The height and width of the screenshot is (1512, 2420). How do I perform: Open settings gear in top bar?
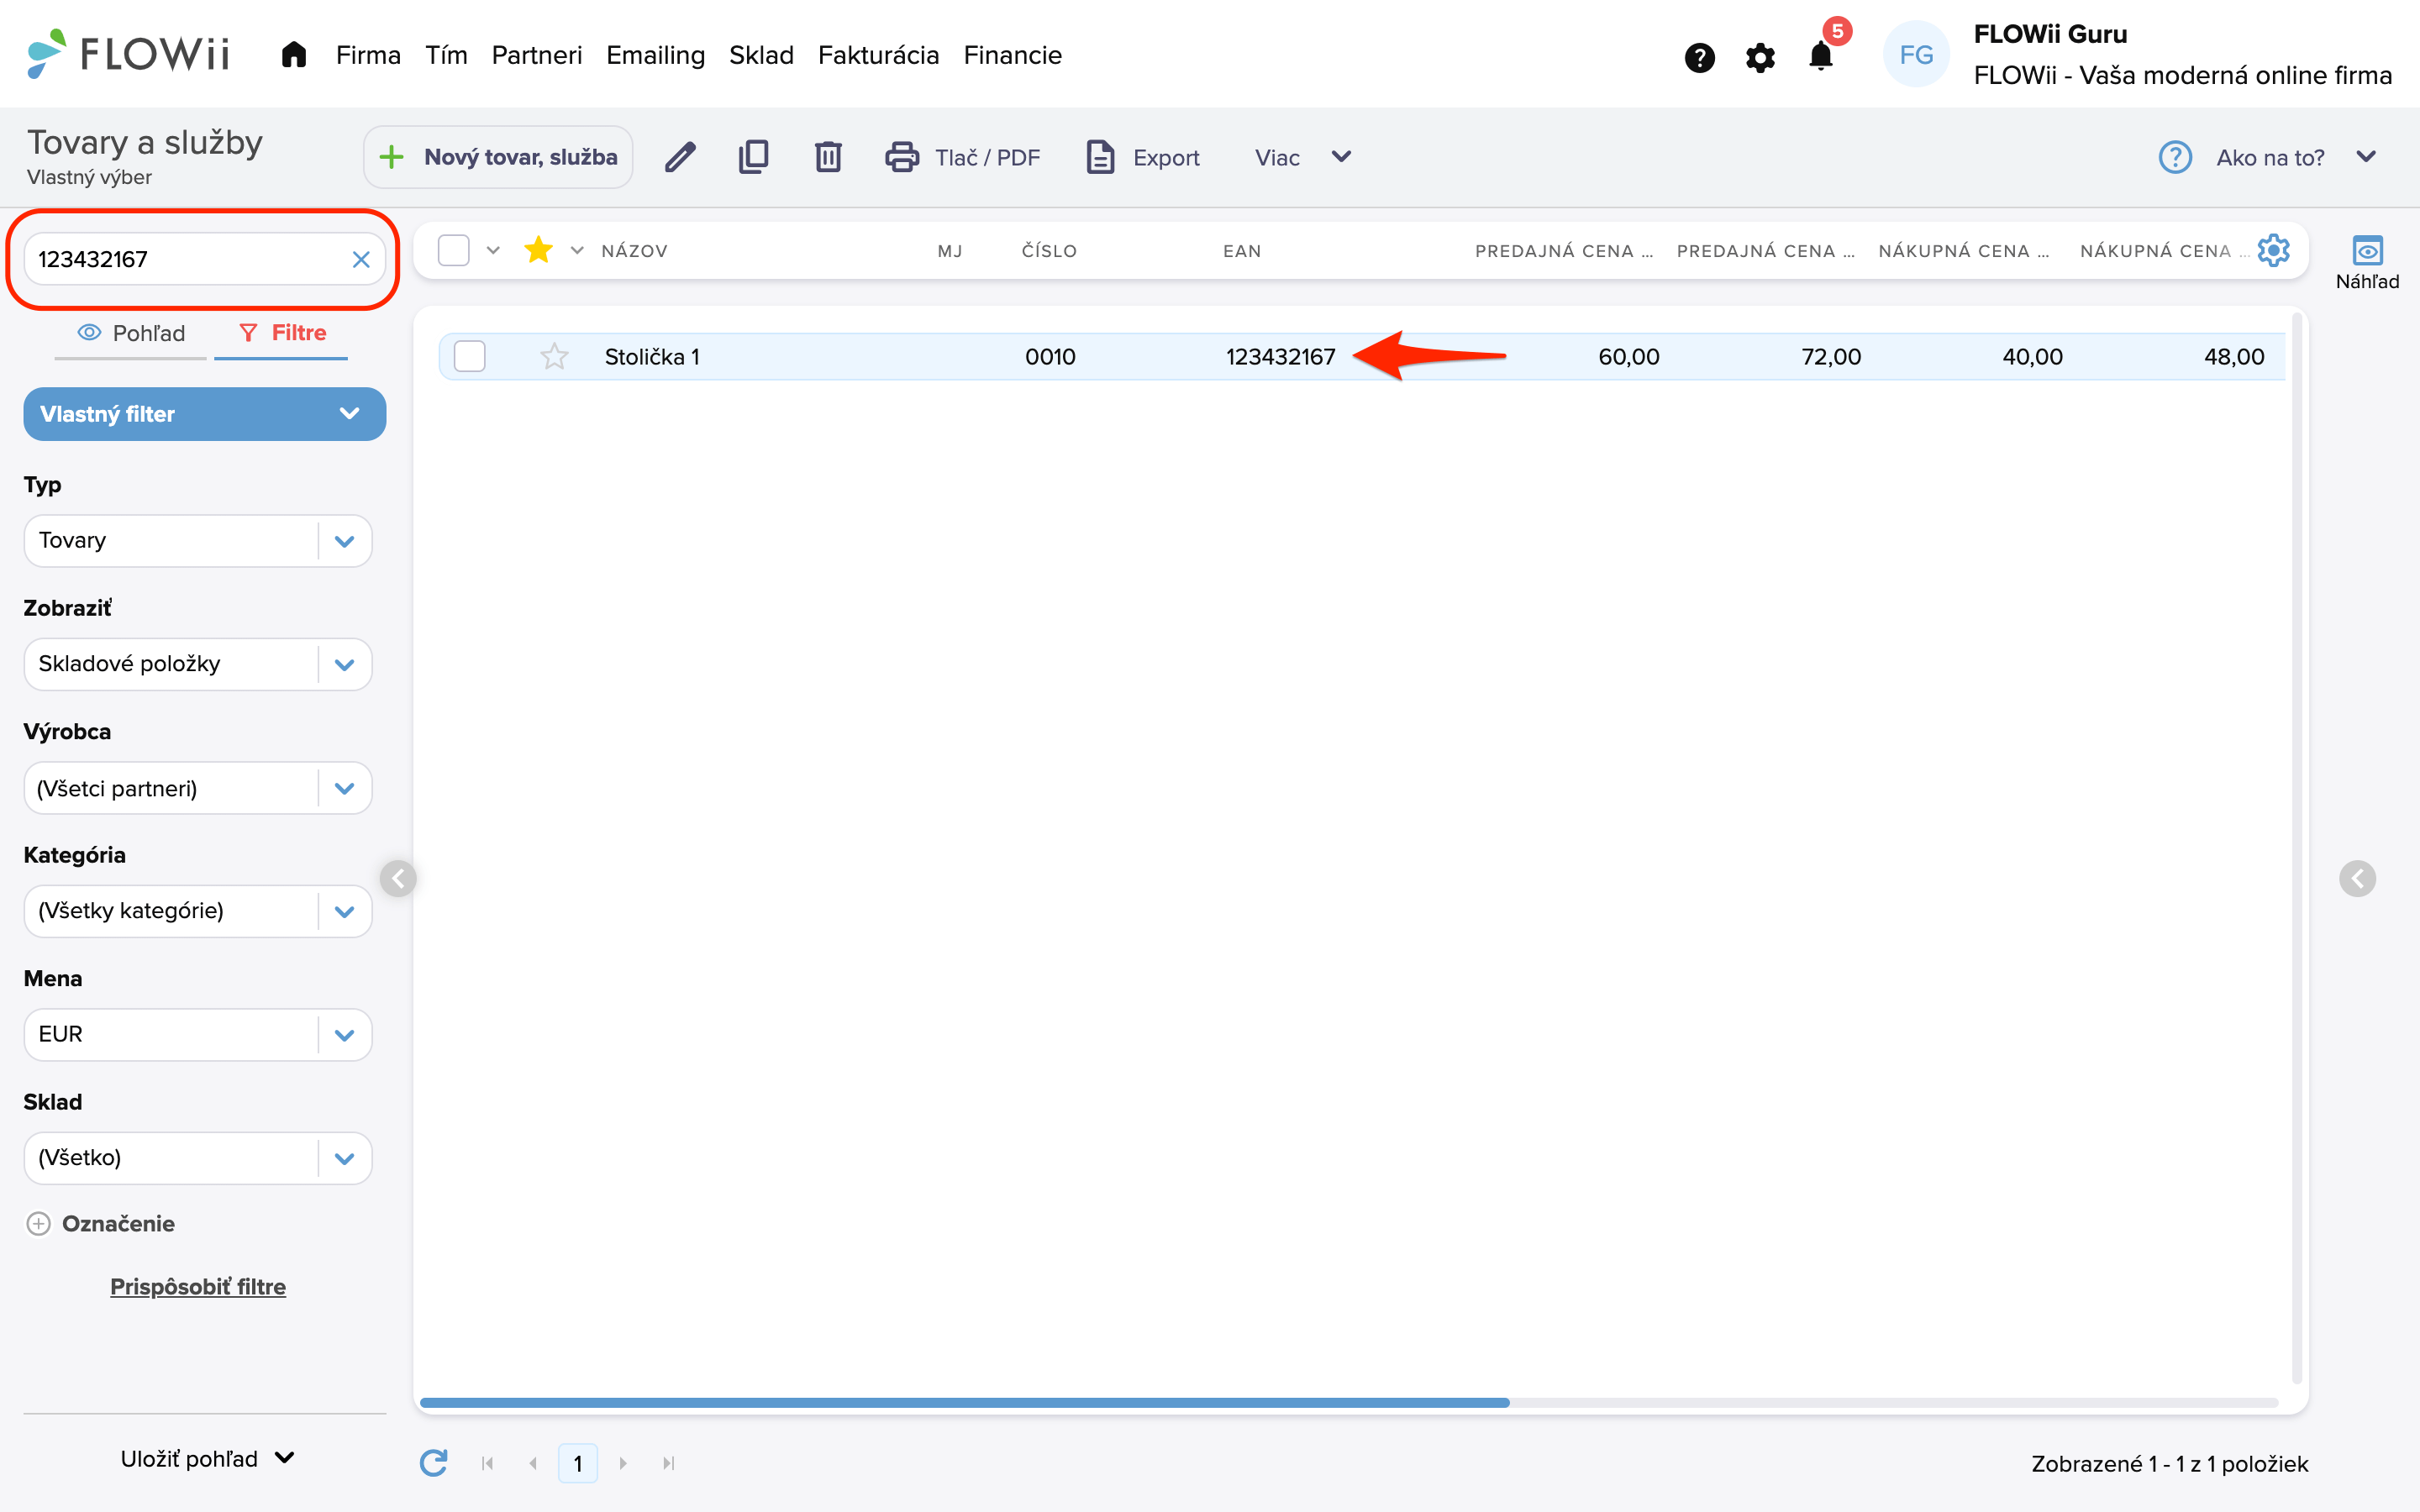pos(1760,57)
